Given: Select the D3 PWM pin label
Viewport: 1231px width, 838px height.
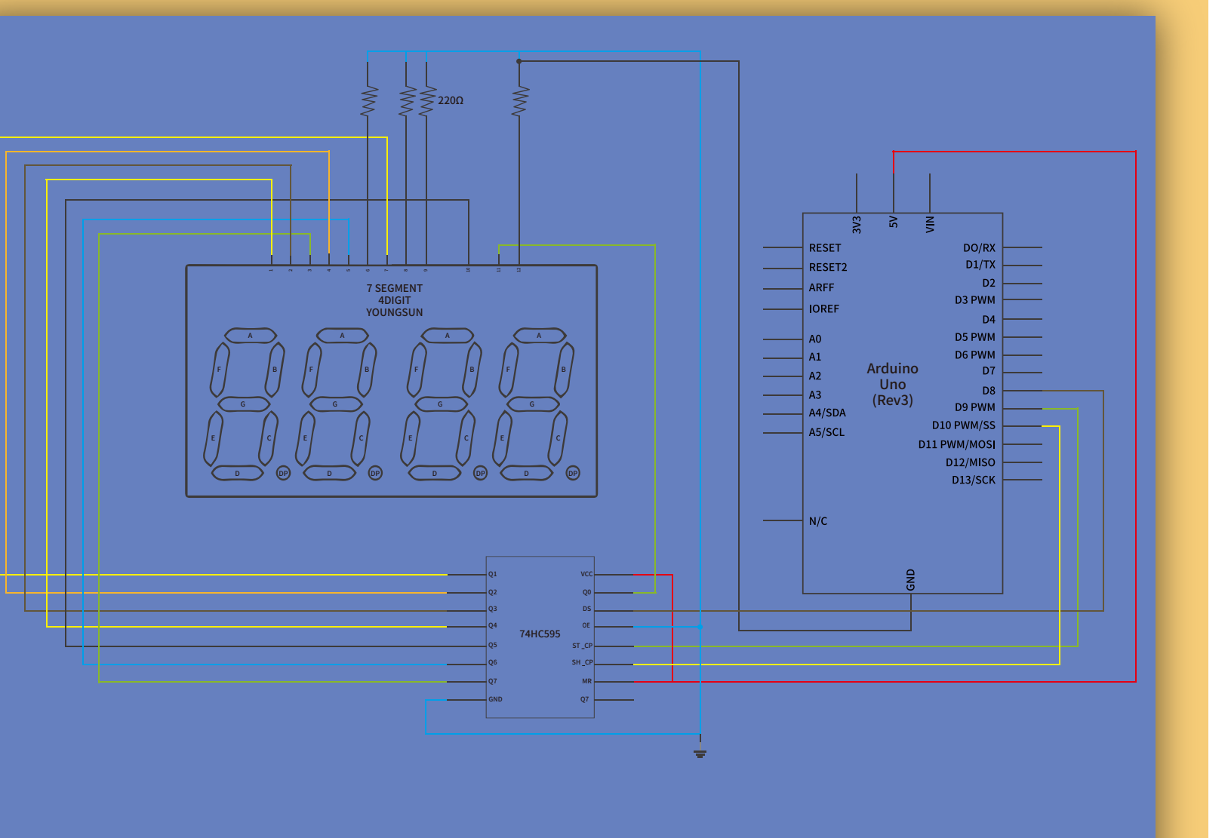Looking at the screenshot, I should point(975,300).
